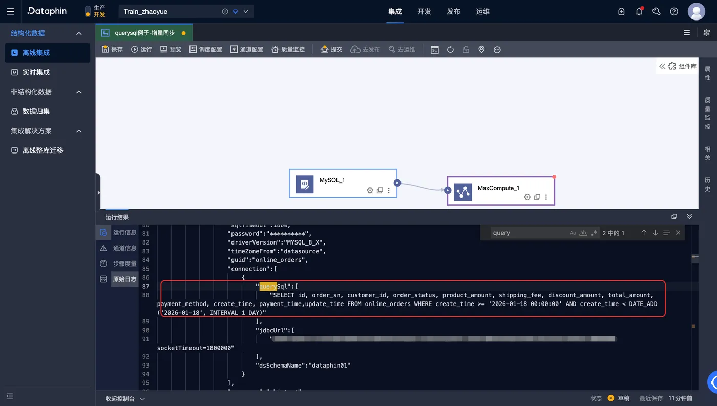Open the user avatar menu

pos(697,11)
